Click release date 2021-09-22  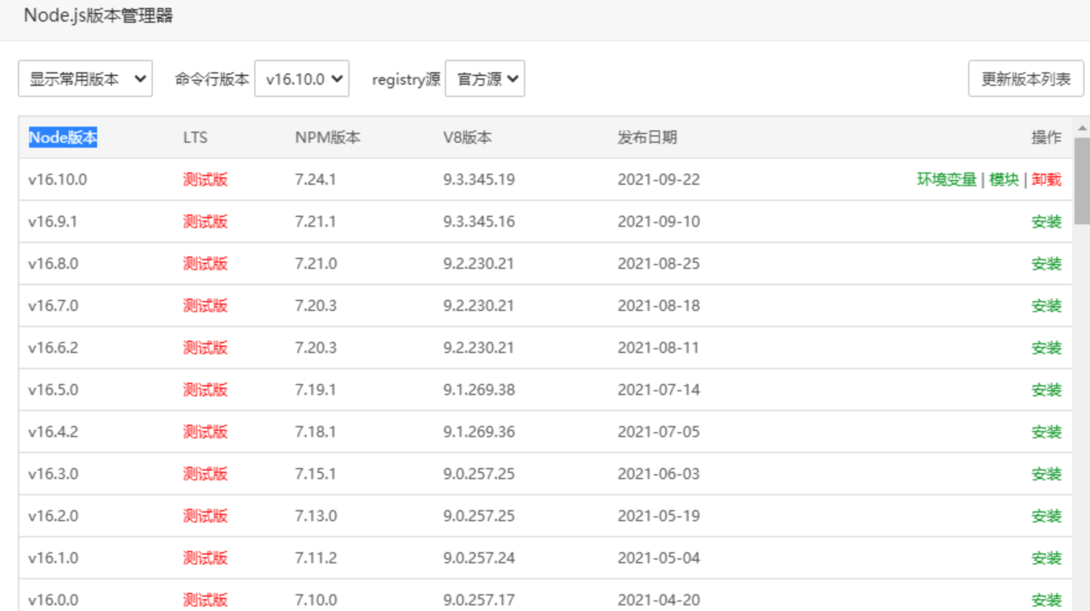659,179
